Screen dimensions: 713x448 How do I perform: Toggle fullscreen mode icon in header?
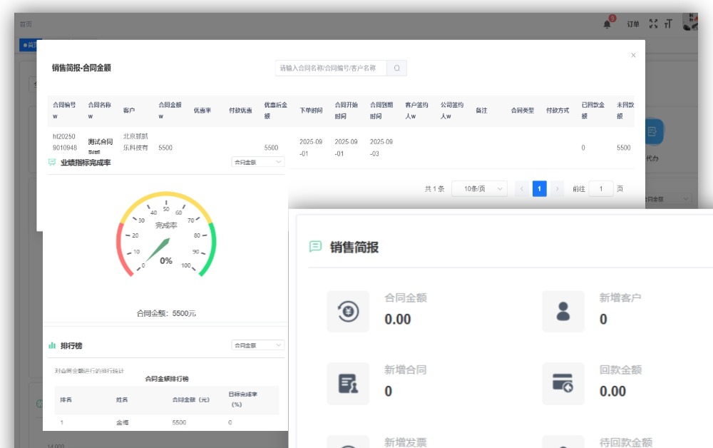652,24
